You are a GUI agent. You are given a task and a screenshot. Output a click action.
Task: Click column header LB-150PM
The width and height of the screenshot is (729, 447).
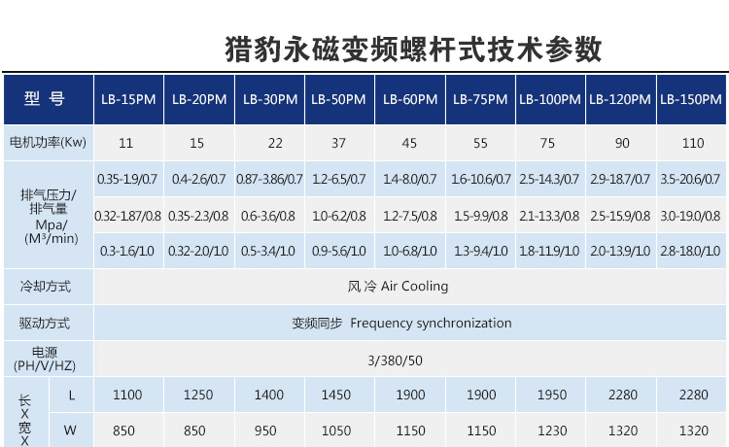(691, 99)
